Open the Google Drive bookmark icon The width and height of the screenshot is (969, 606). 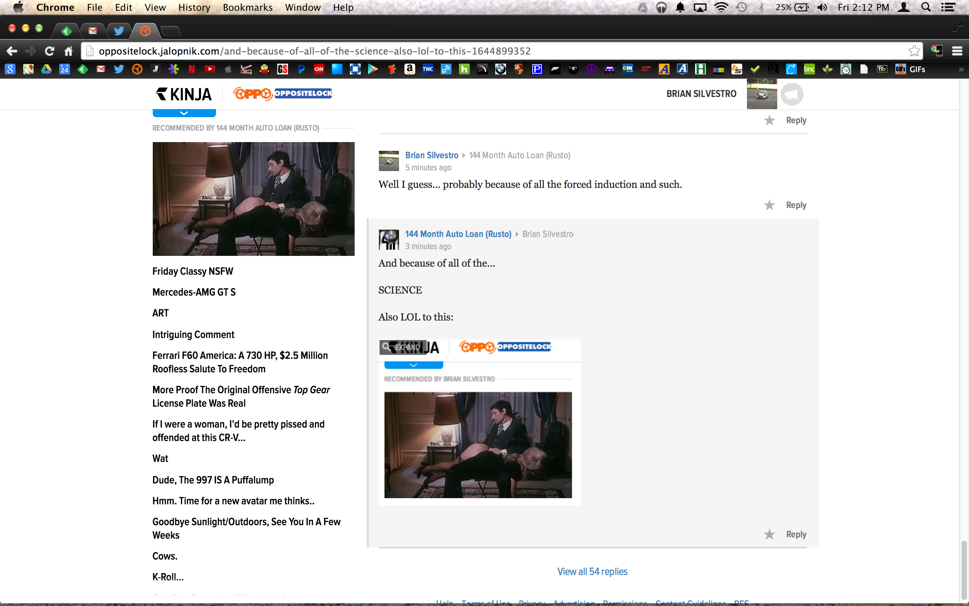tap(46, 69)
